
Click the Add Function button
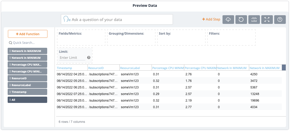[28, 34]
